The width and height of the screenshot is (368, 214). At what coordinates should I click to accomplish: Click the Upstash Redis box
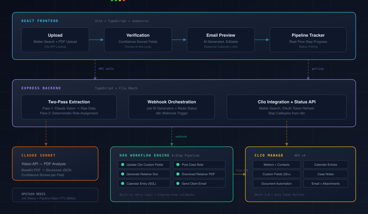coord(55,195)
